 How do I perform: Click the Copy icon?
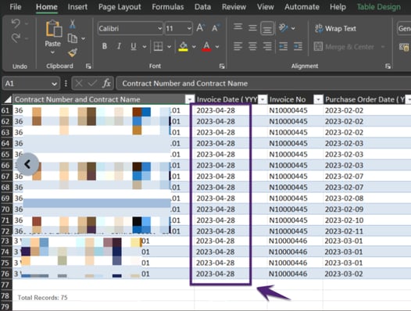73,38
